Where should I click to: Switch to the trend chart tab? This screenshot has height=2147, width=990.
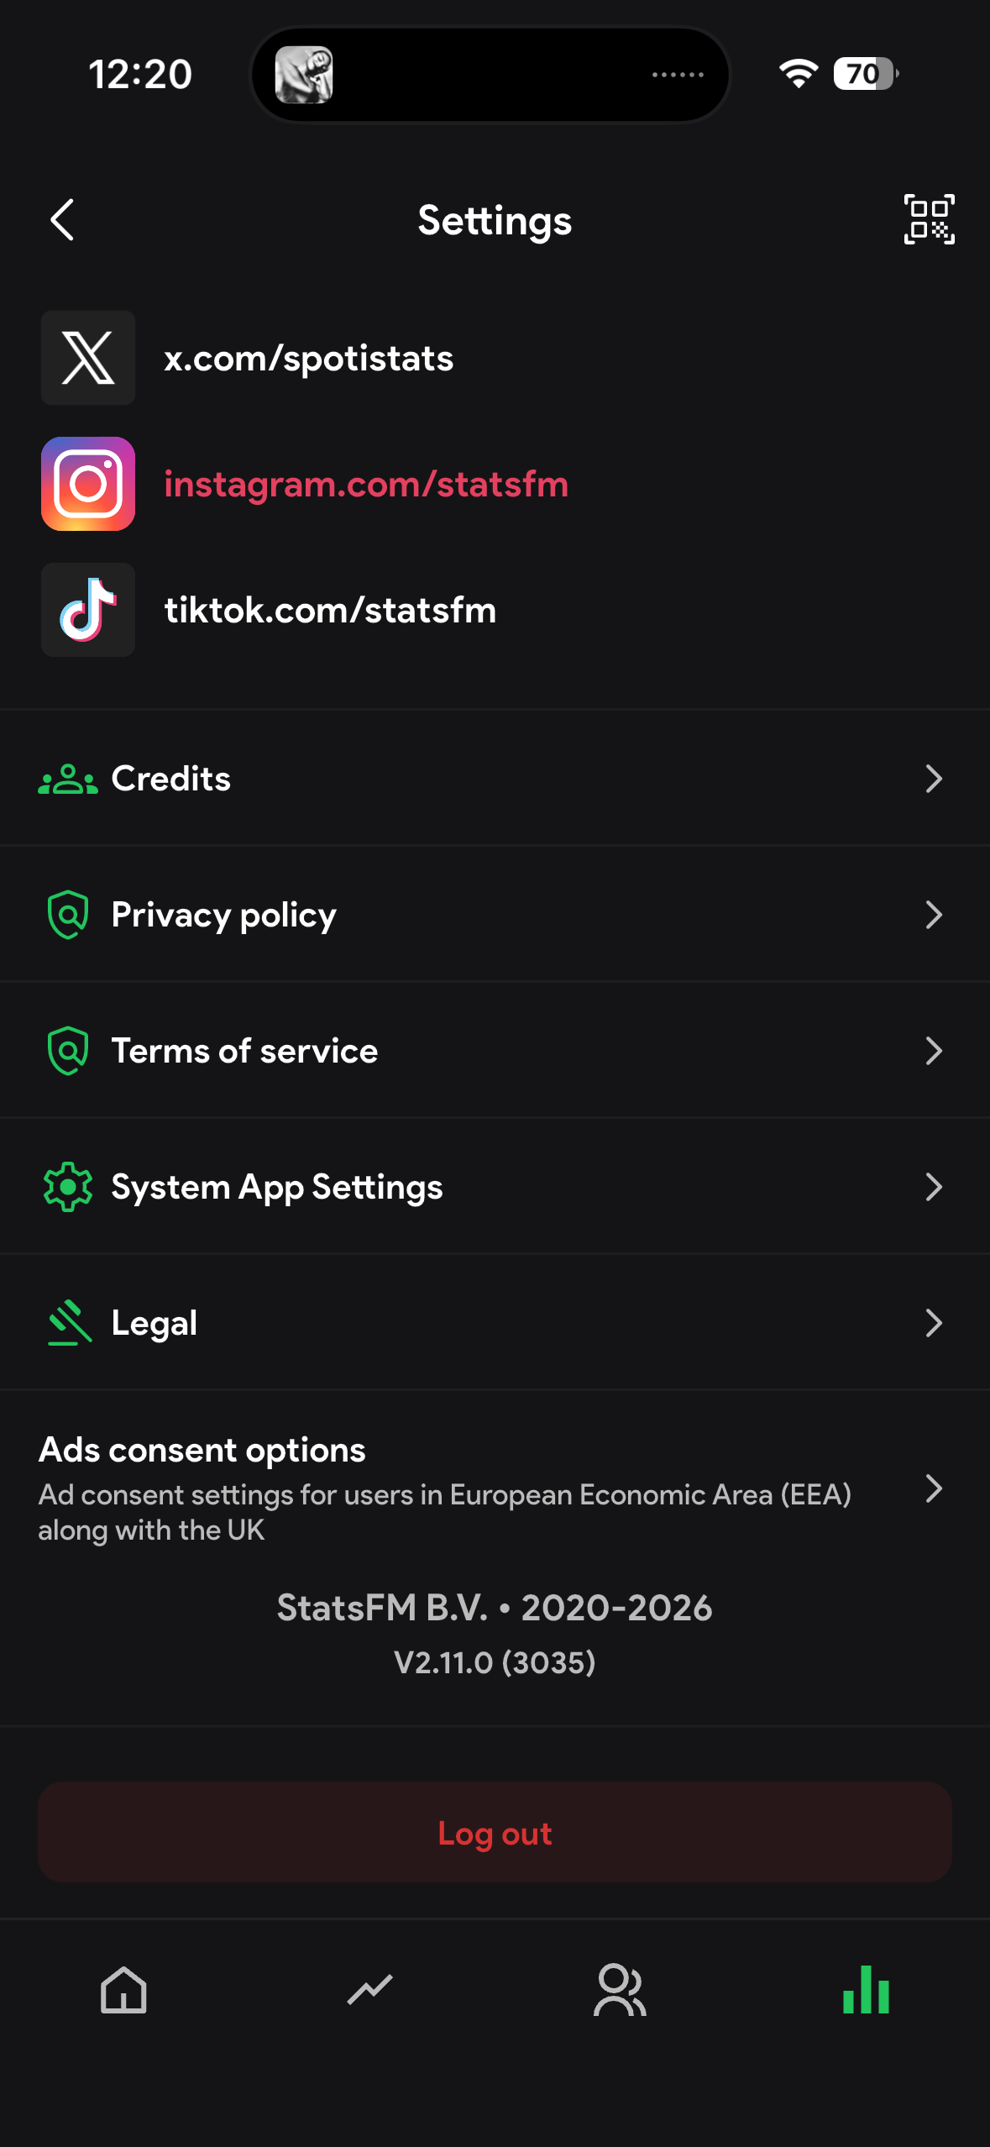click(x=370, y=1990)
